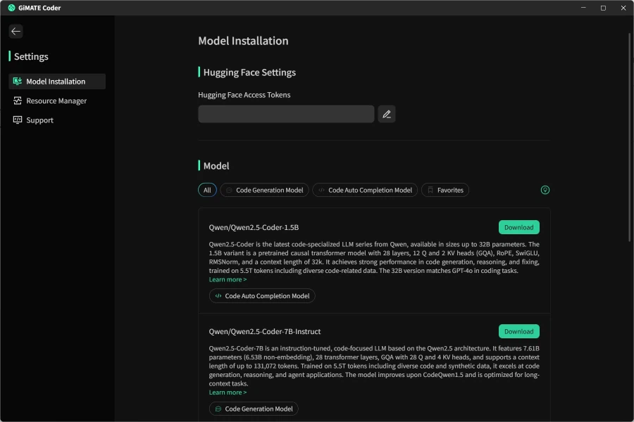Open the Resource Manager settings page
The height and width of the screenshot is (422, 634).
pos(56,101)
